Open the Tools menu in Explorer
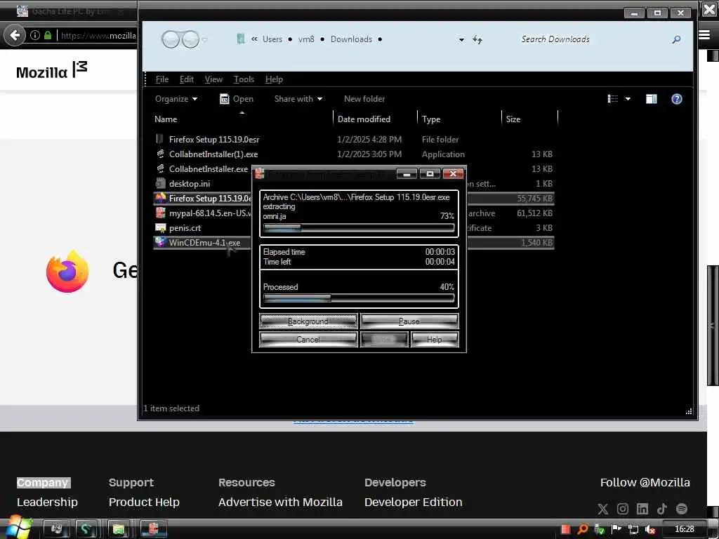This screenshot has width=719, height=539. tap(244, 79)
